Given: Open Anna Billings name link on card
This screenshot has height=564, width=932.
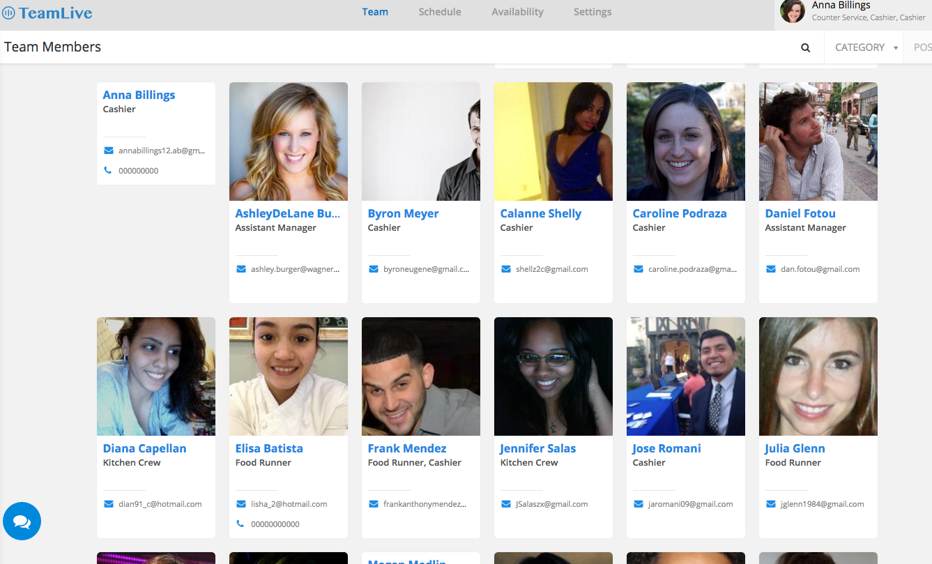Looking at the screenshot, I should coord(139,95).
